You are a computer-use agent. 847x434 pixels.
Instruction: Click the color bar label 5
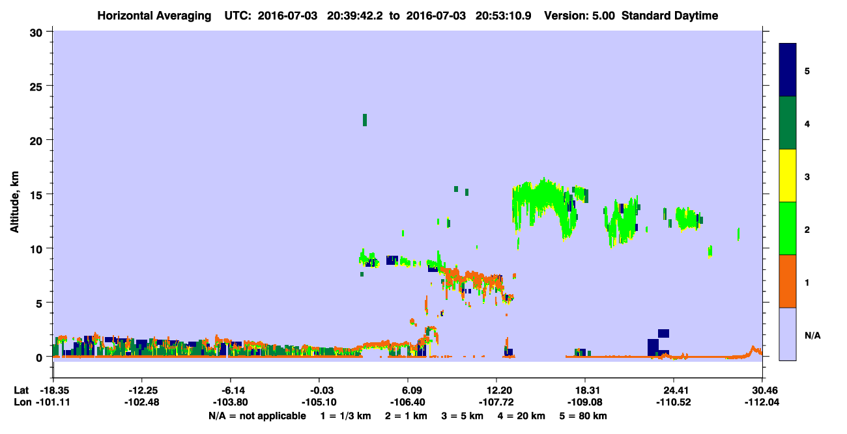(807, 71)
